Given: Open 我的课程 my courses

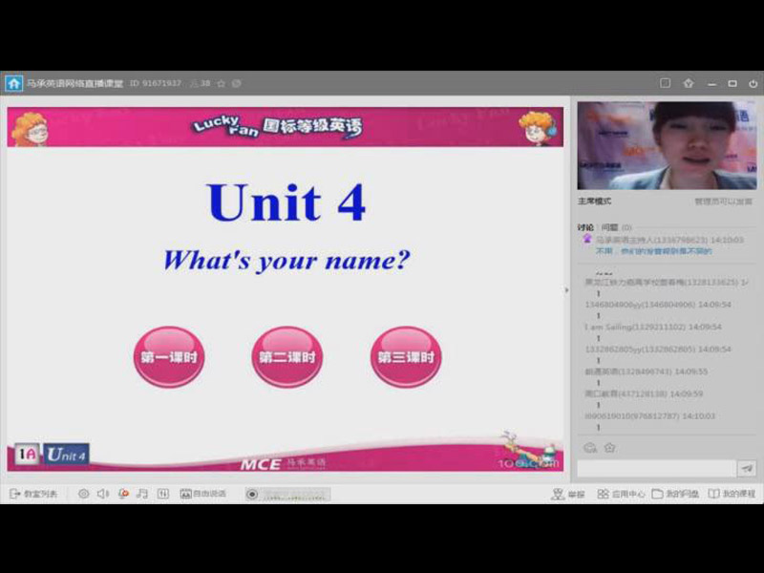Looking at the screenshot, I should point(732,494).
